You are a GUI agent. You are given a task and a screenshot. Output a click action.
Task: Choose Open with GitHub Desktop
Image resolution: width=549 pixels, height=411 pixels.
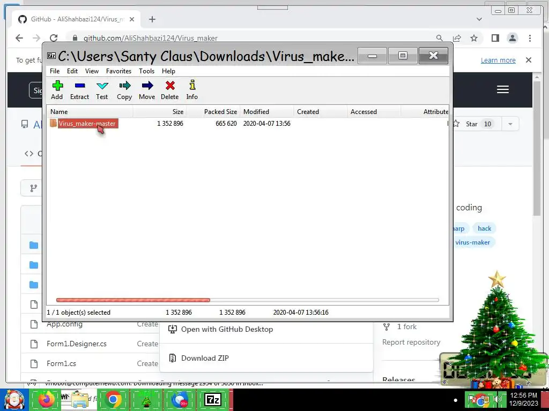pyautogui.click(x=227, y=329)
